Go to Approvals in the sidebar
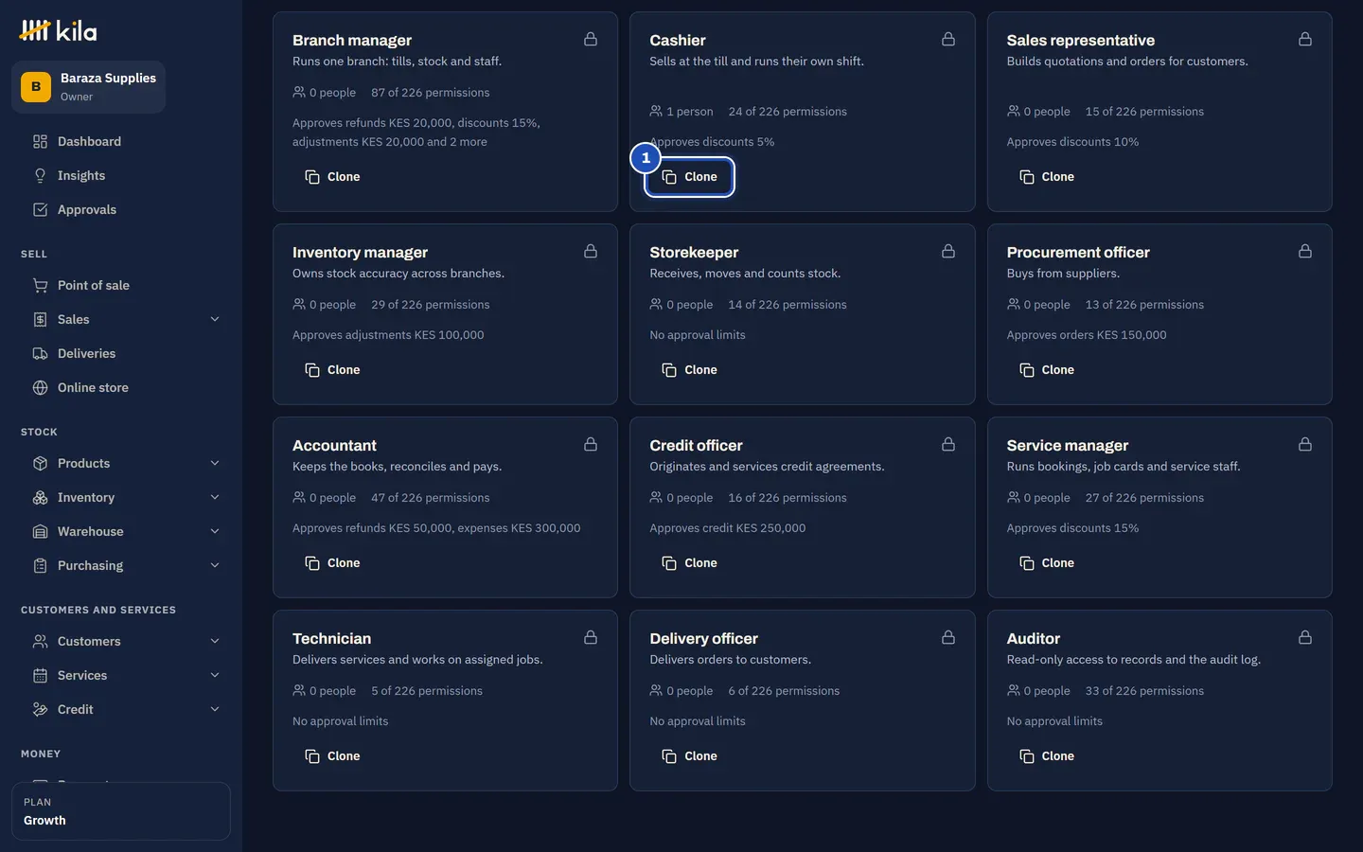 pos(121,210)
